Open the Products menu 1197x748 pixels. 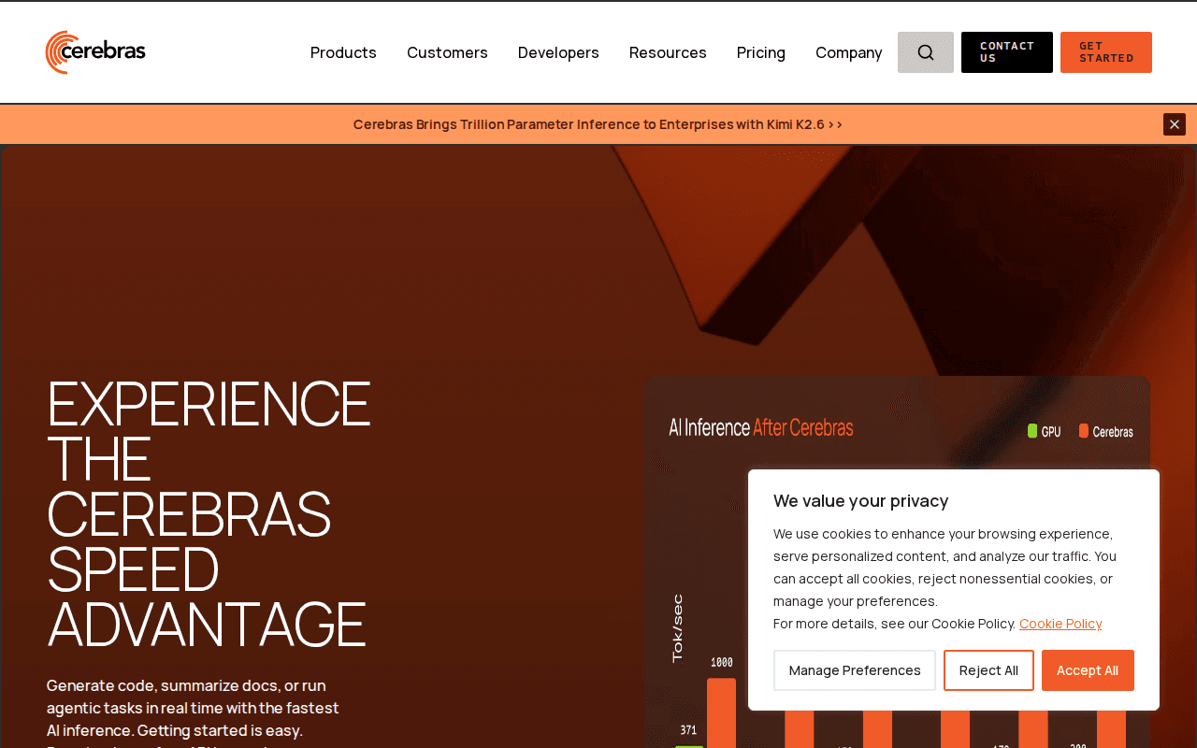click(343, 52)
